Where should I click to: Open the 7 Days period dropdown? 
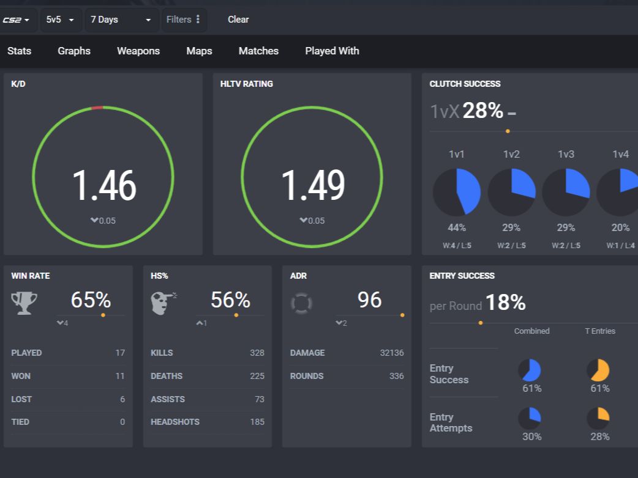(x=121, y=20)
